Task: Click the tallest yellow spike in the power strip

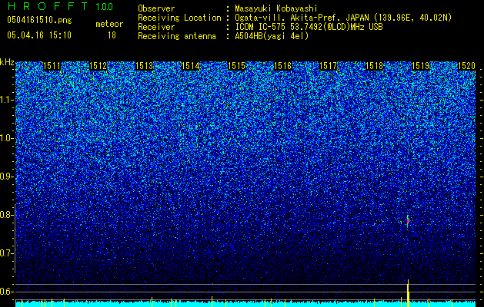Action: coord(408,293)
